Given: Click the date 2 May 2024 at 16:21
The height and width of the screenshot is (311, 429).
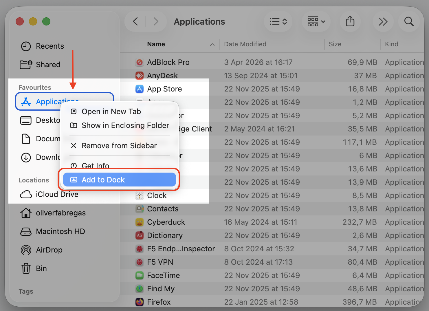Looking at the screenshot, I should pyautogui.click(x=259, y=129).
